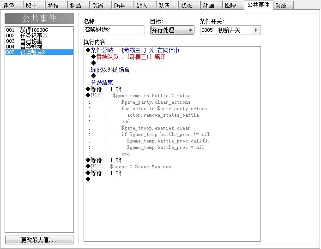The height and width of the screenshot is (249, 321).
Task: Select common event 001 获得10000G
Action: tap(39, 30)
